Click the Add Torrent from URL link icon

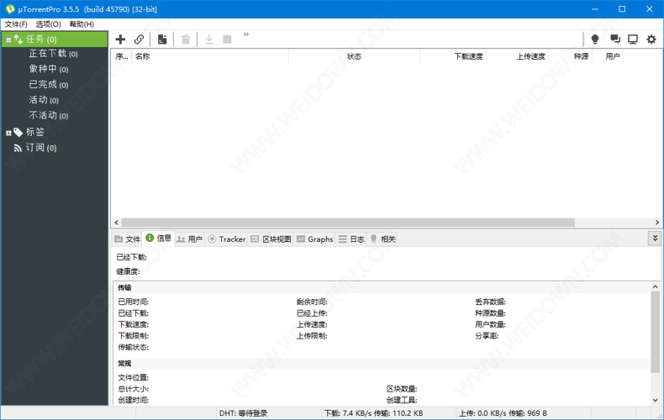[140, 39]
